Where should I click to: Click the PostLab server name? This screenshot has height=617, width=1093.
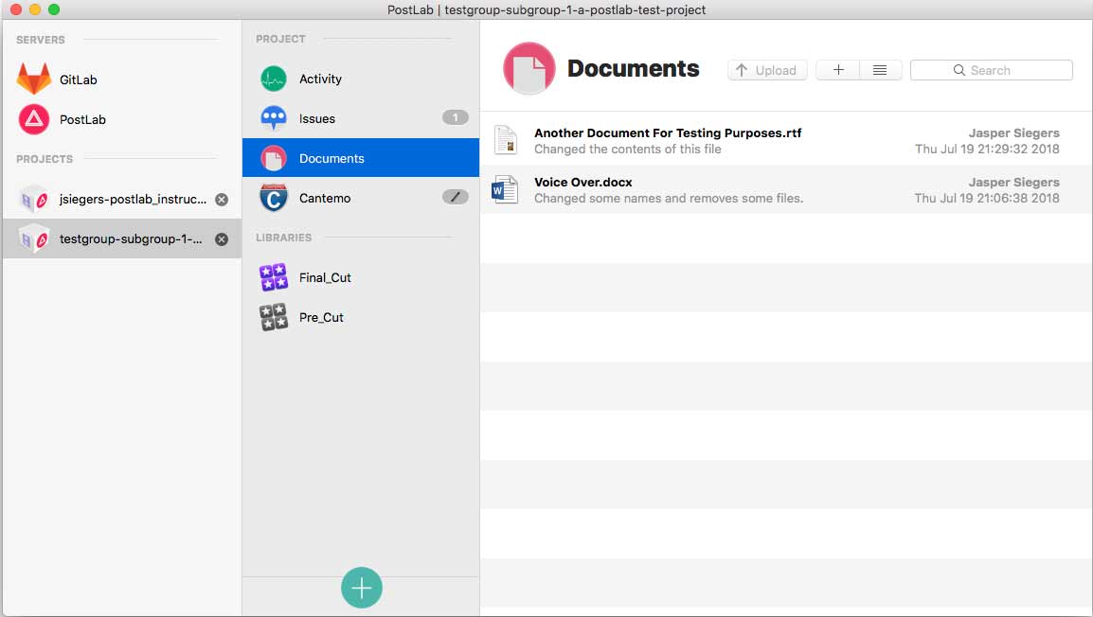point(82,119)
